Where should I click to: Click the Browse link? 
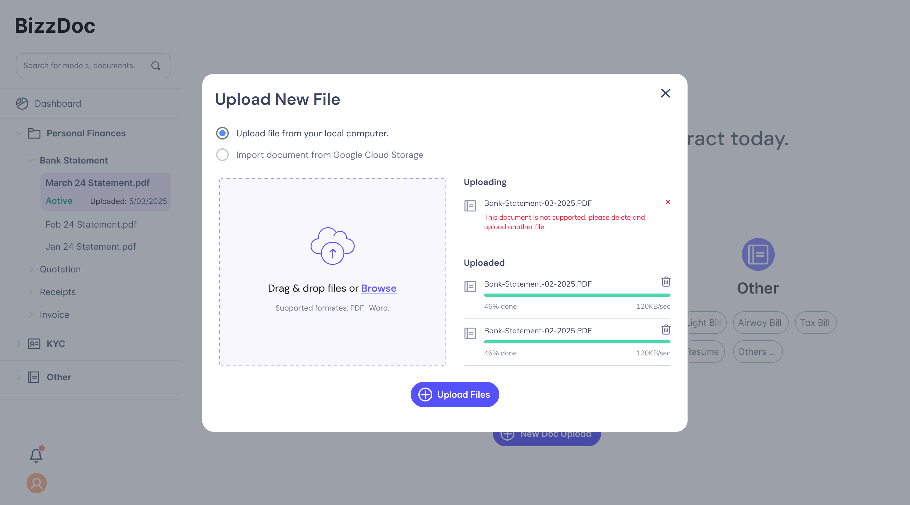coord(378,288)
